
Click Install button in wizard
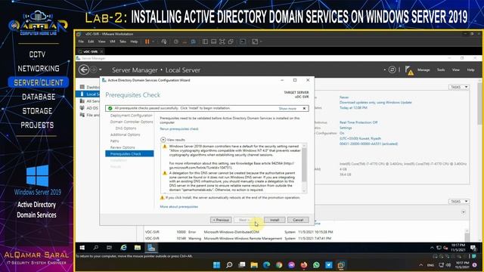coord(275,220)
